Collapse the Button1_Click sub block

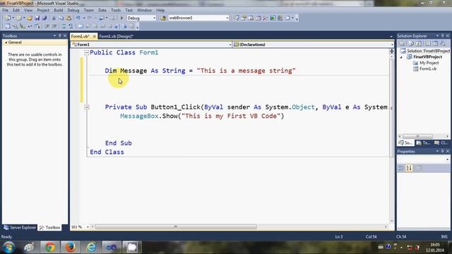pyautogui.click(x=86, y=107)
